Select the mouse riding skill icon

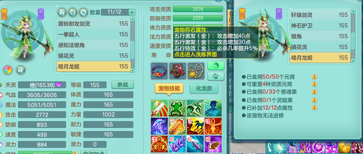pyautogui.click(x=213, y=144)
